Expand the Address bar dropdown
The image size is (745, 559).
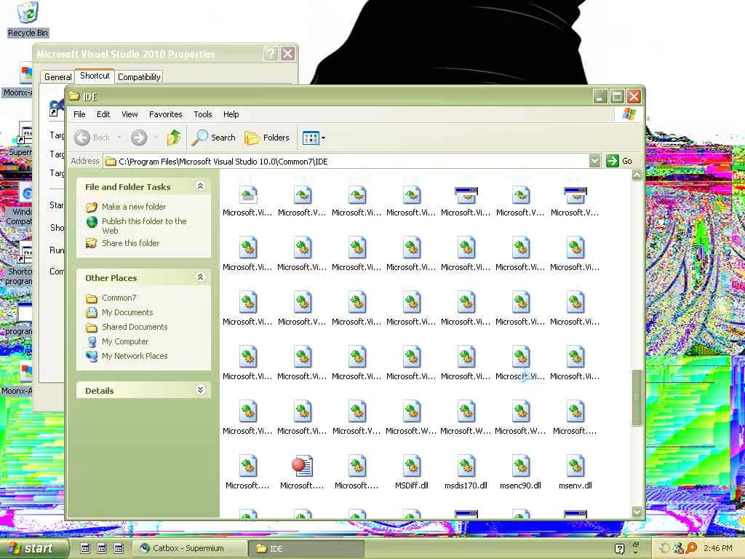[x=594, y=161]
